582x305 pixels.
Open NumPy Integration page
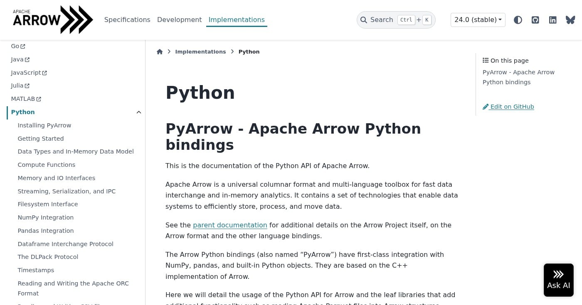coord(46,217)
